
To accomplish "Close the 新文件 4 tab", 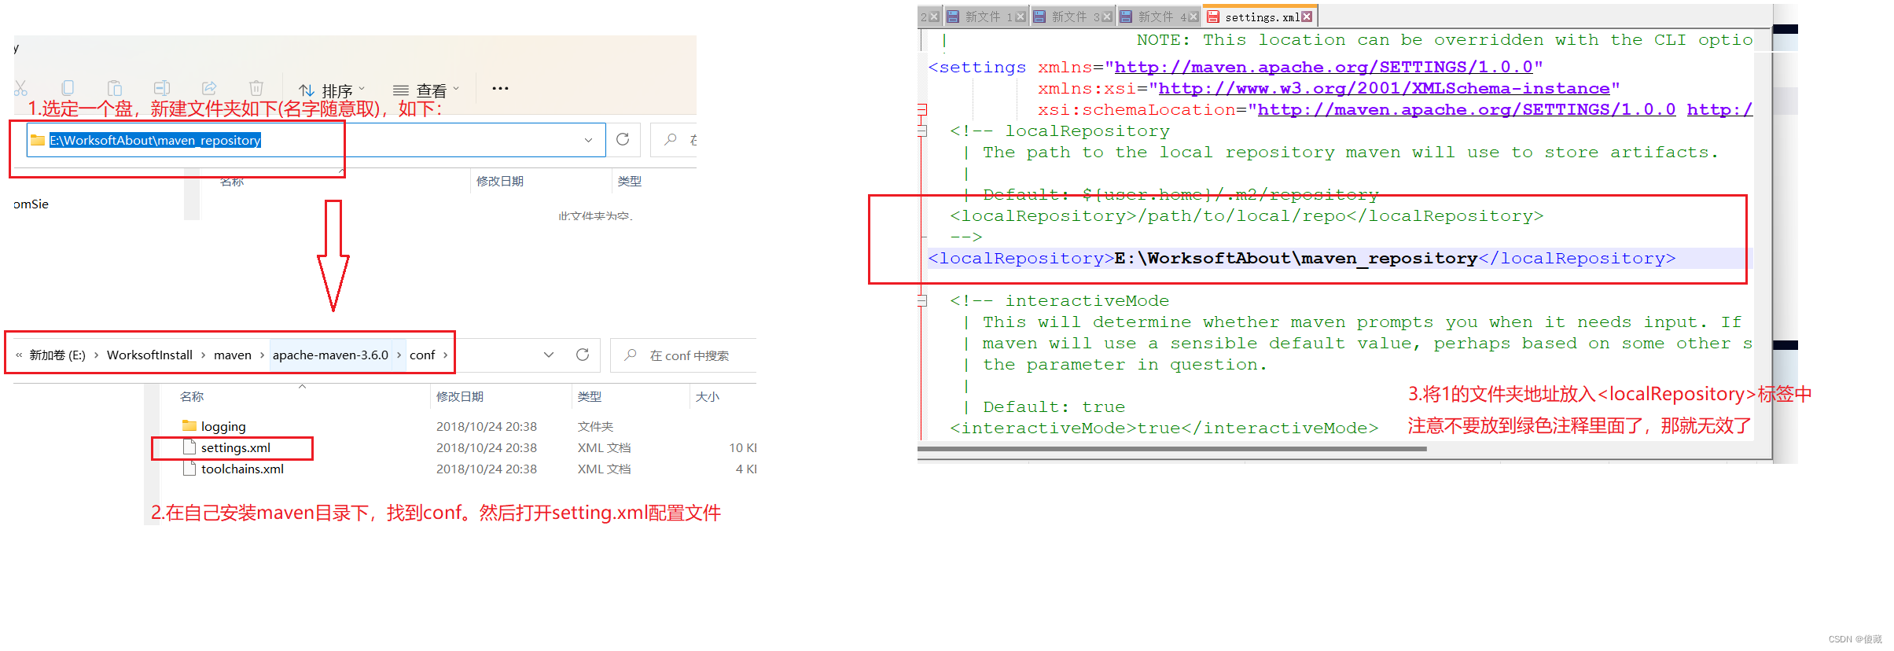I will pyautogui.click(x=1193, y=17).
